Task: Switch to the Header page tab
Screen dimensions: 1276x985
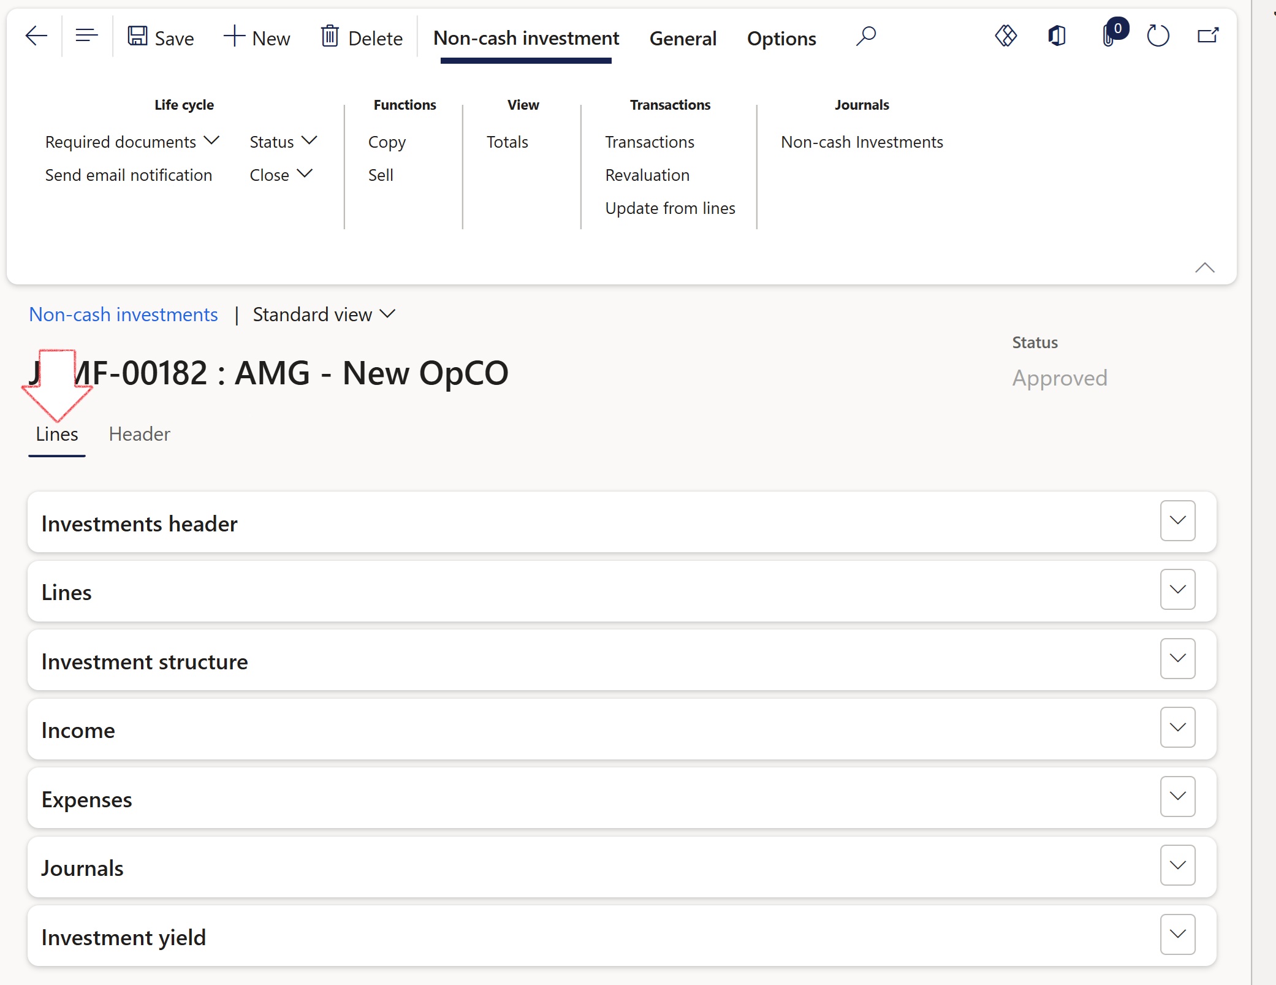Action: 139,434
